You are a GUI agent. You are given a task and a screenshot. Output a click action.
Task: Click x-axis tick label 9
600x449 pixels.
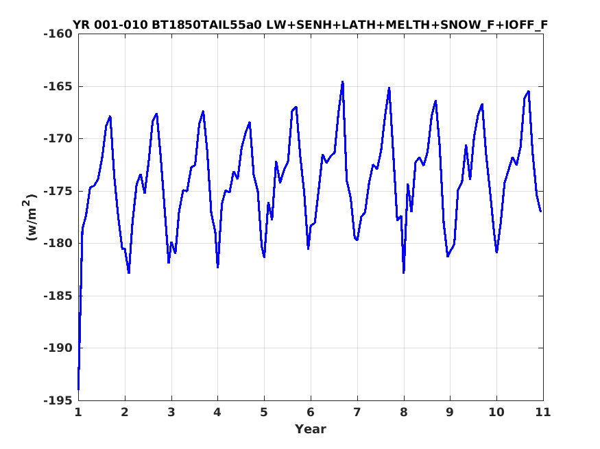pos(450,412)
